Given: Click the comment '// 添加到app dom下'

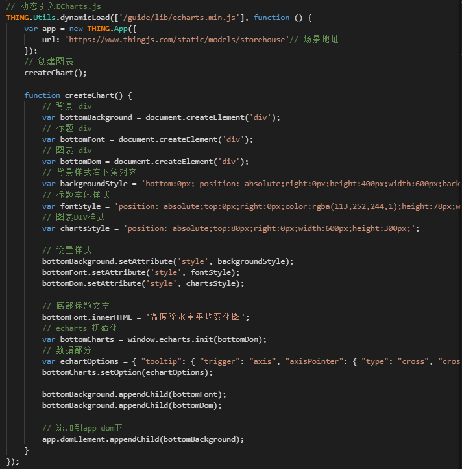Looking at the screenshot, I should pyautogui.click(x=82, y=428).
